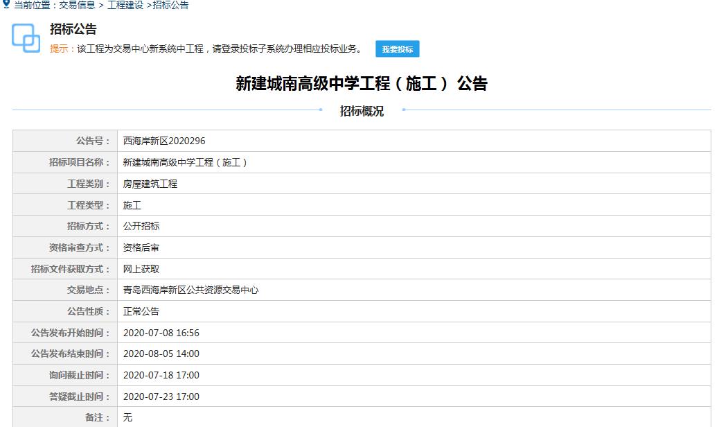Image resolution: width=728 pixels, height=427 pixels.
Task: Go to the 工程建设 breadcrumb link
Action: coord(125,6)
